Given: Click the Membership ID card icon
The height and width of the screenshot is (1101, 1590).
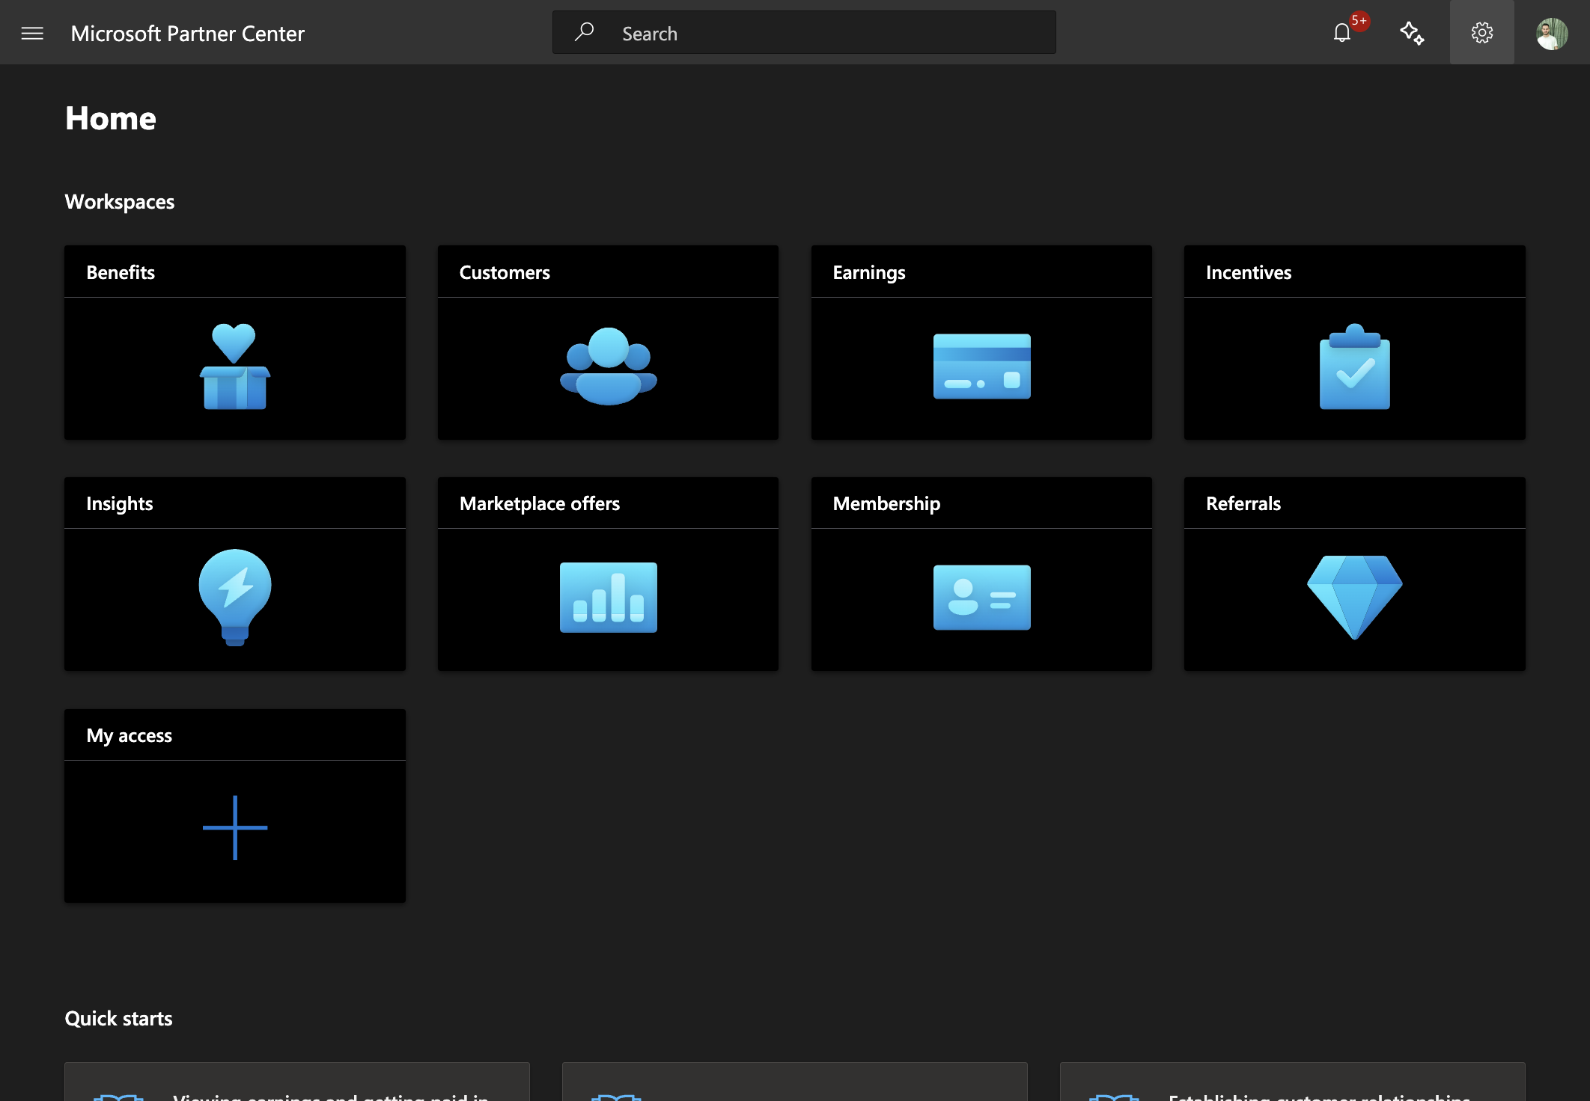Looking at the screenshot, I should coord(981,598).
